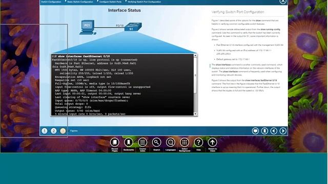328x184 pixels.
Task: Click the 'Default gateway set to' bullet
Action: [x=233, y=59]
